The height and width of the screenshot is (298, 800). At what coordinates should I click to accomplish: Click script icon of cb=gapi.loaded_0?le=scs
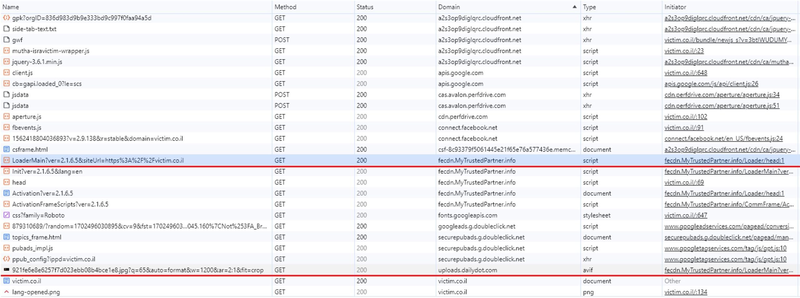[6, 83]
